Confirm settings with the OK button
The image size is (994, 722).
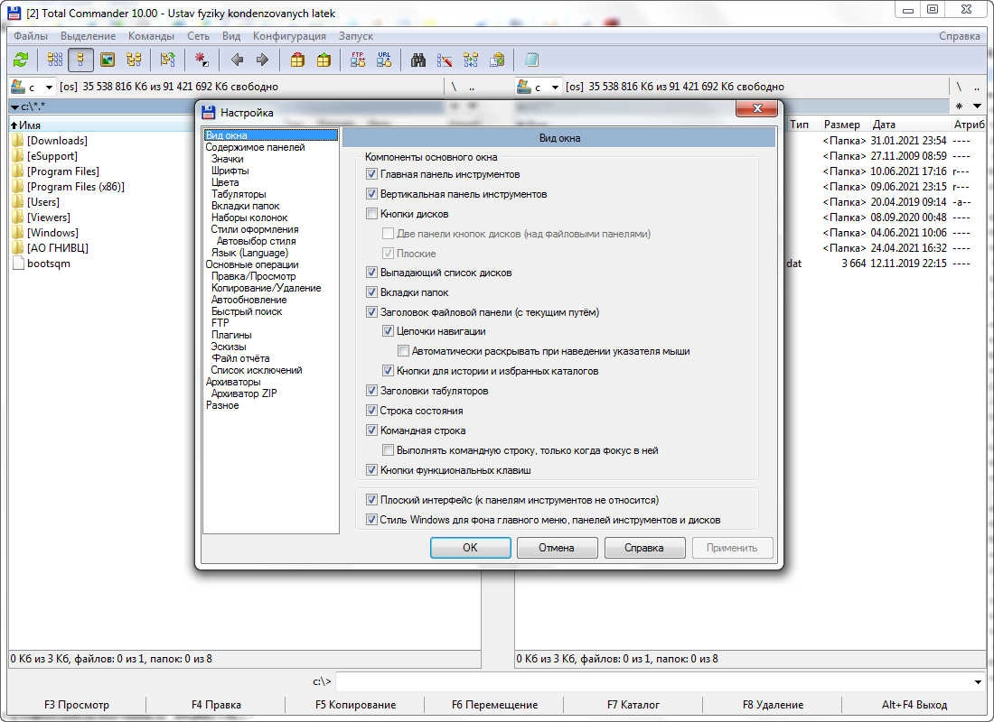[471, 547]
